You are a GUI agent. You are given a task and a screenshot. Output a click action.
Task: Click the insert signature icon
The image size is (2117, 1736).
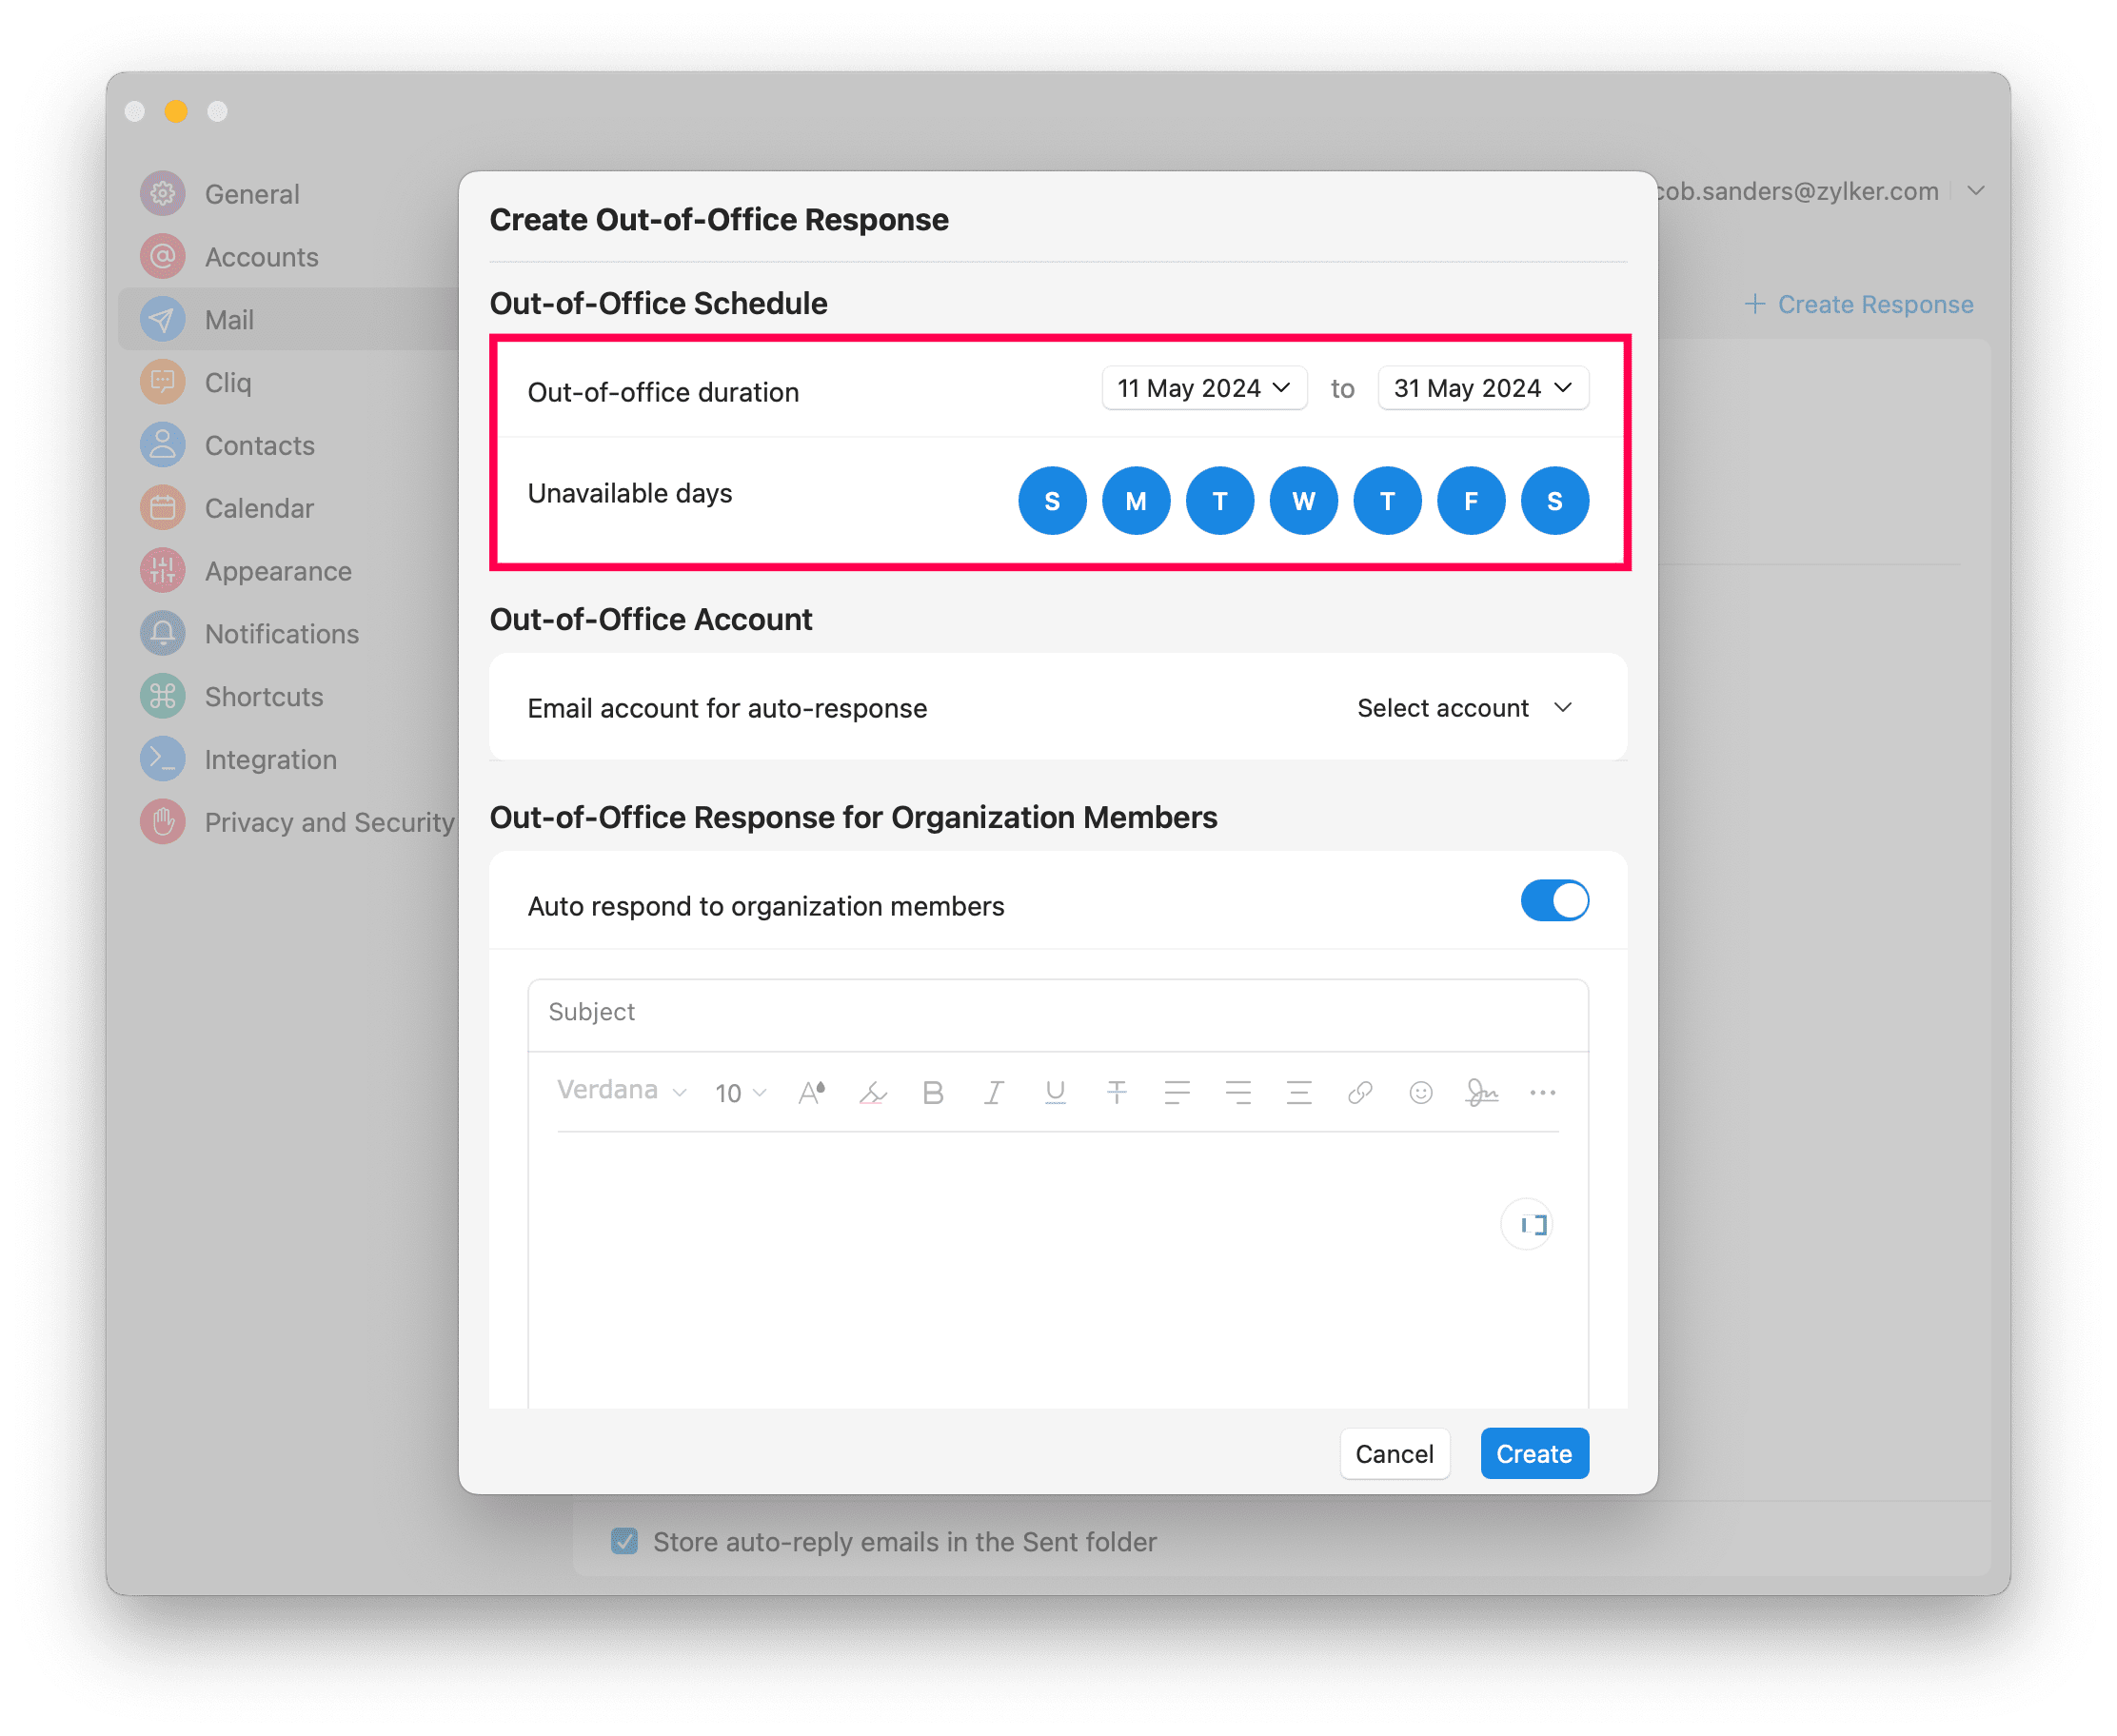[x=1481, y=1093]
